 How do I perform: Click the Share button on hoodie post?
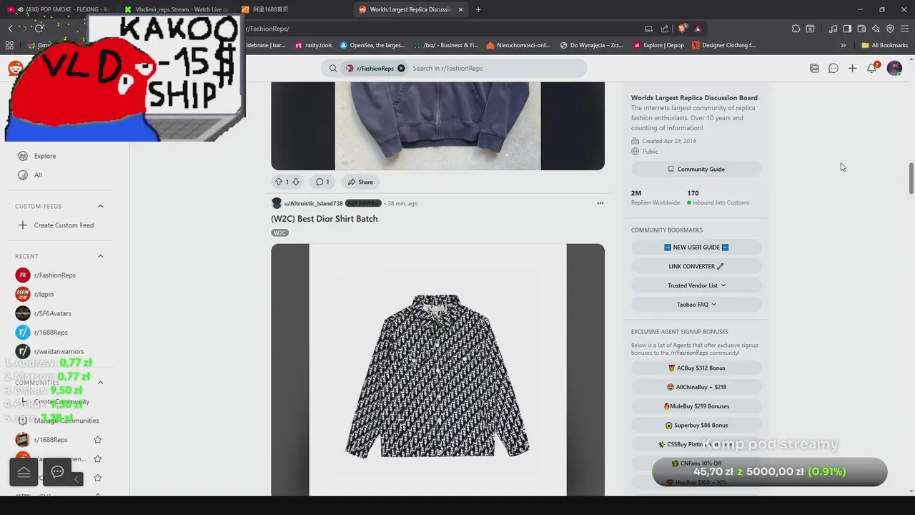[x=360, y=182]
